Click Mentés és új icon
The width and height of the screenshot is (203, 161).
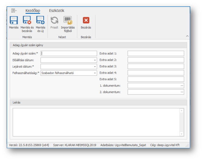[40, 21]
